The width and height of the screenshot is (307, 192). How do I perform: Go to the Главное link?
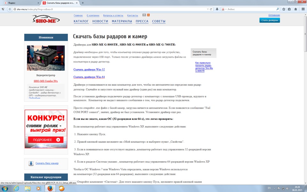(x=78, y=15)
